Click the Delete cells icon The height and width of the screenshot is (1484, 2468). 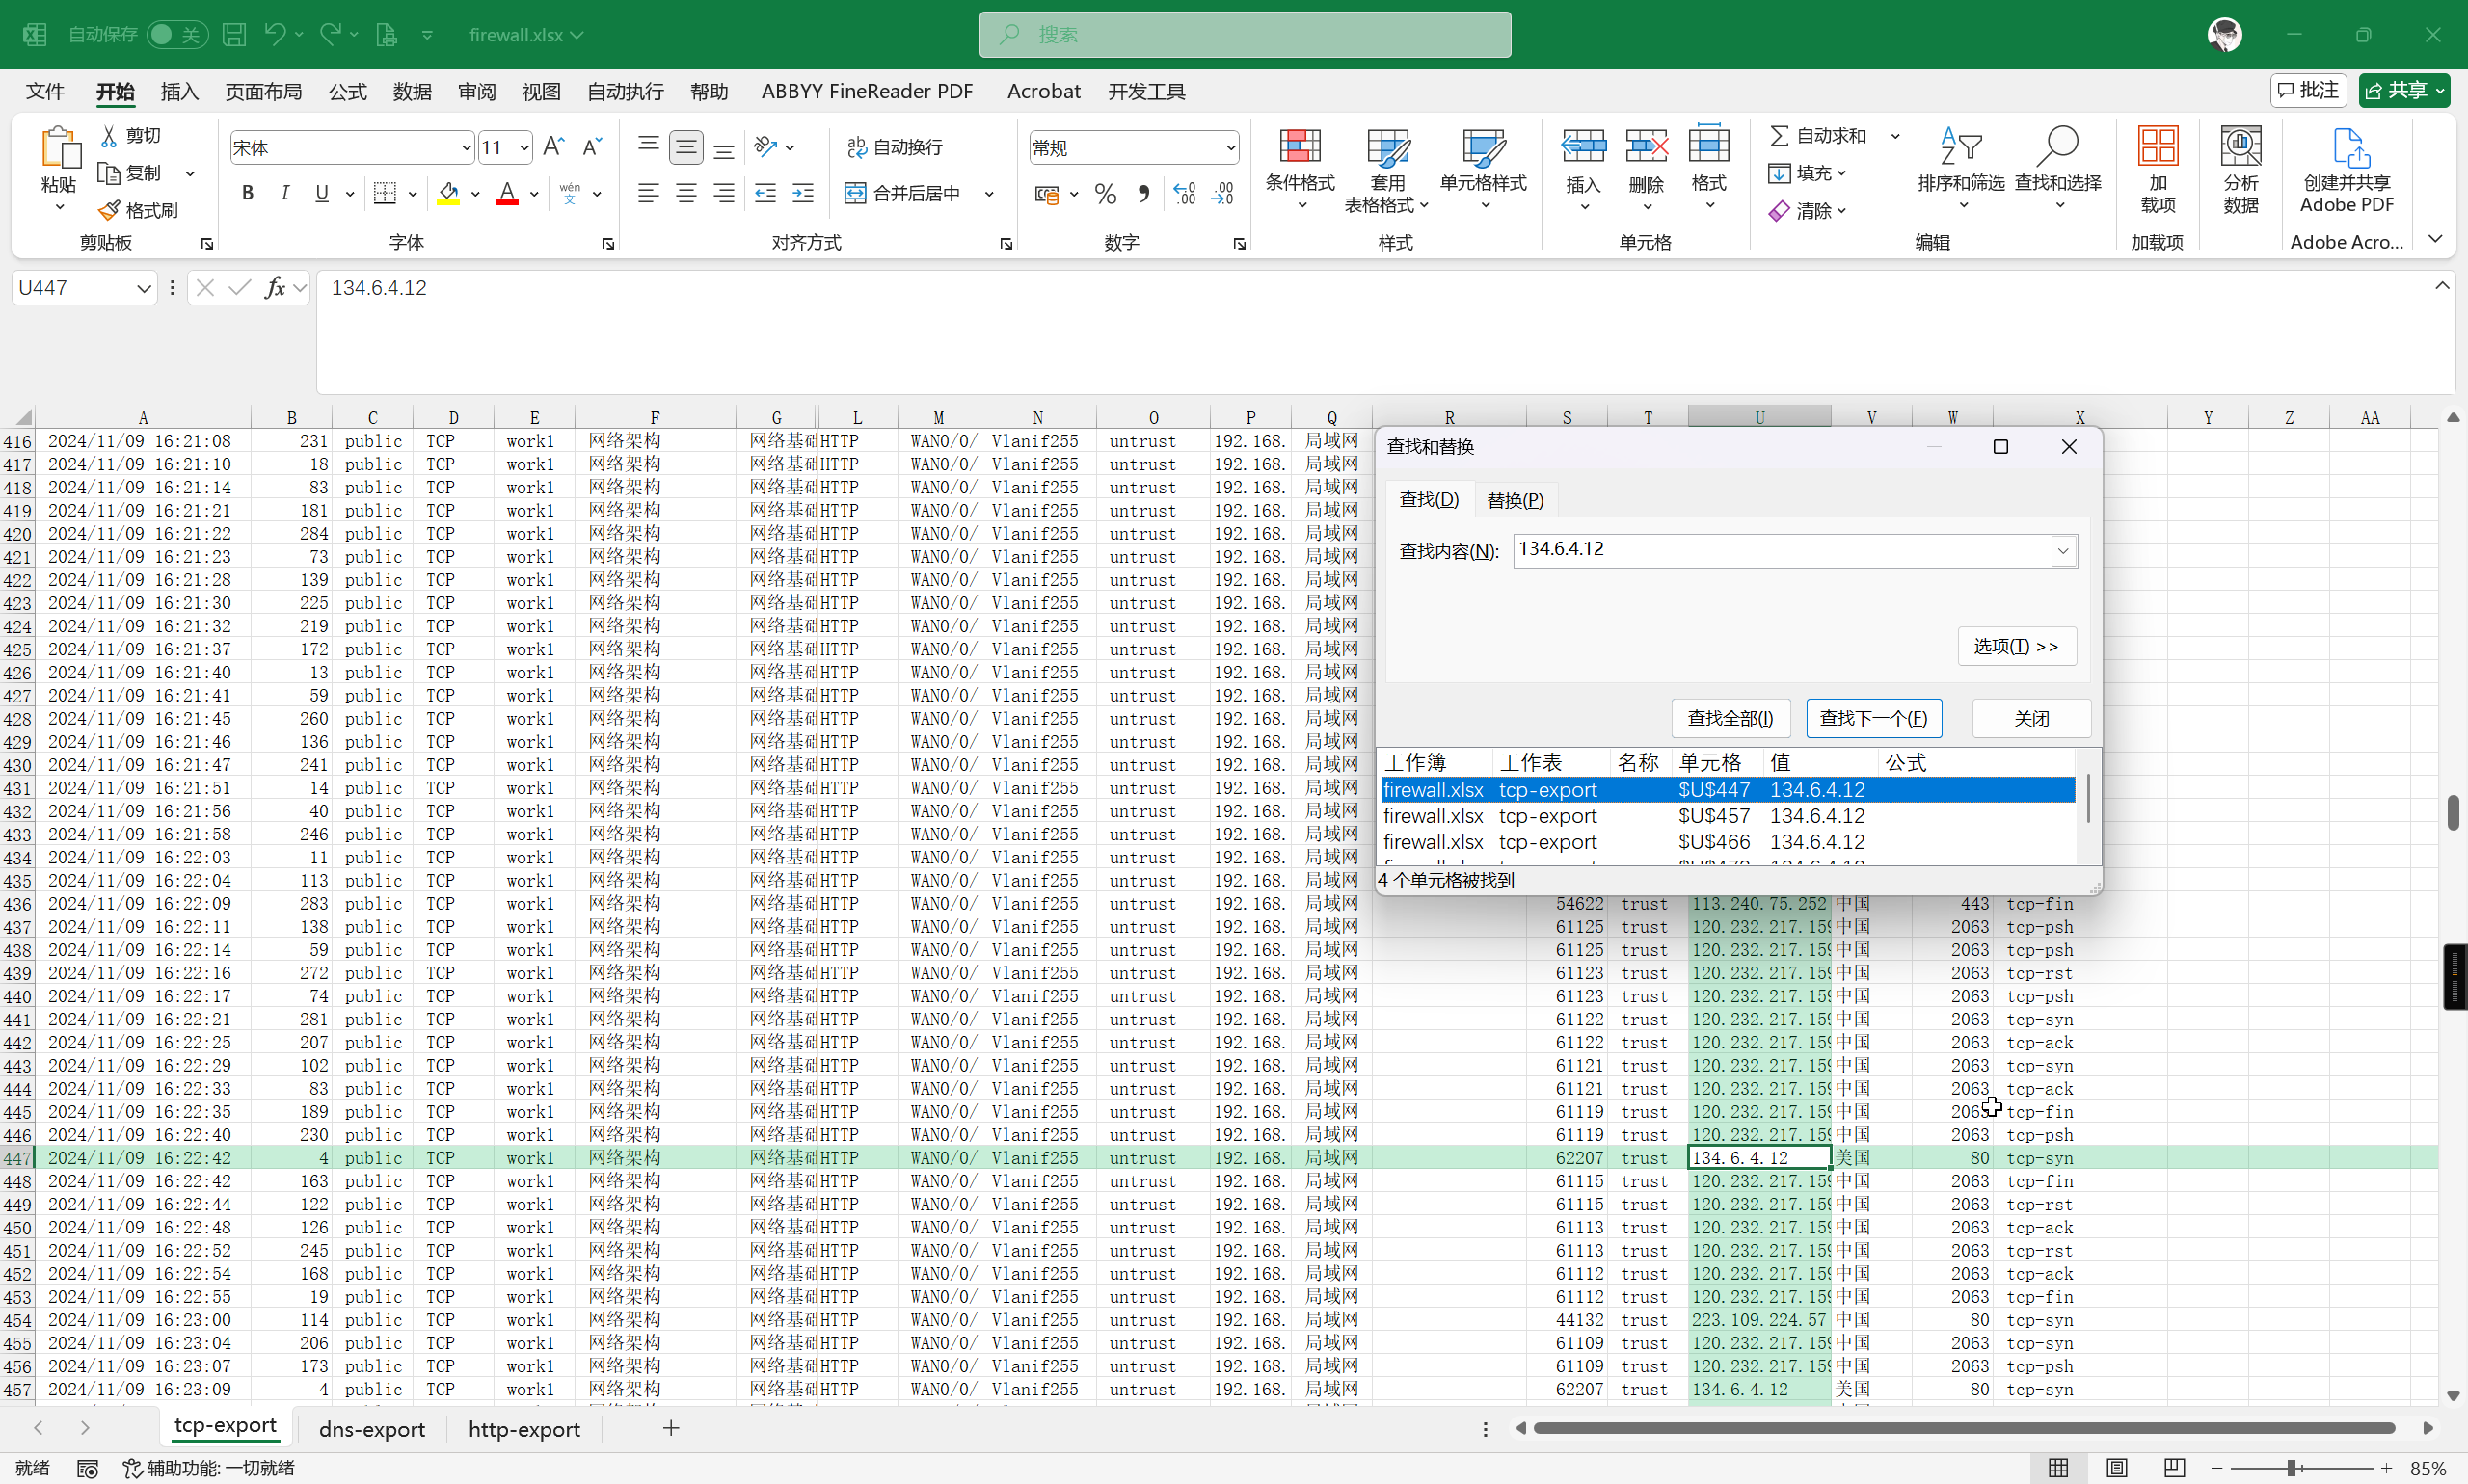click(1646, 148)
